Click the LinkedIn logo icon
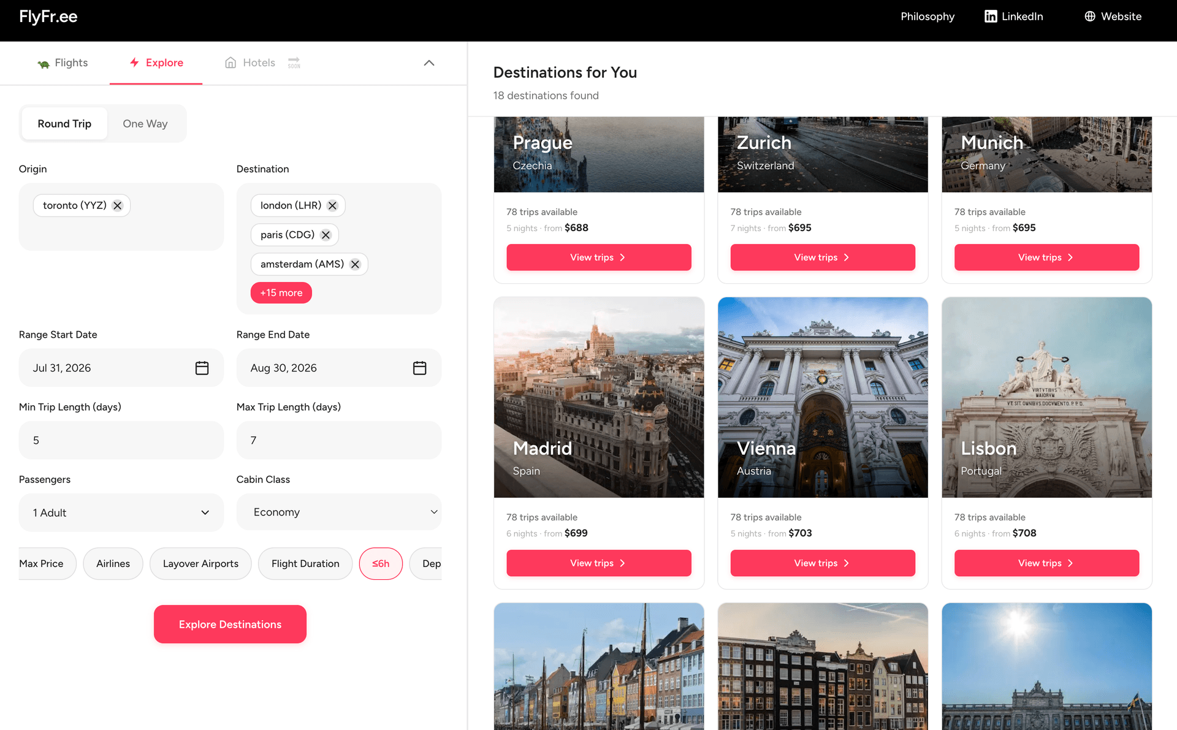Viewport: 1177px width, 730px height. (x=991, y=17)
